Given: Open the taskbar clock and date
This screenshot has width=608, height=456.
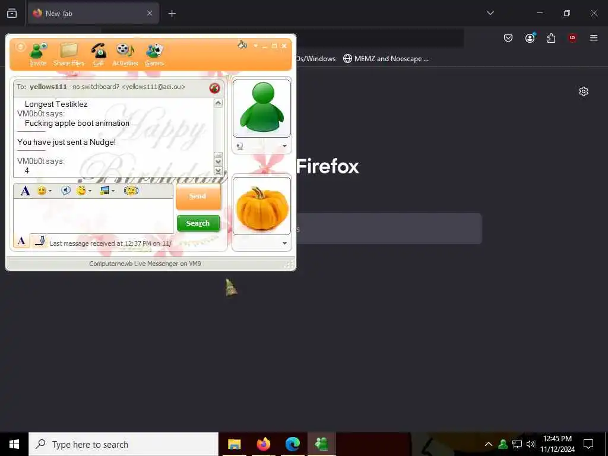Looking at the screenshot, I should (x=558, y=444).
